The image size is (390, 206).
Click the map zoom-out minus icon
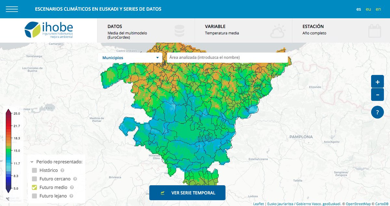coord(377,95)
